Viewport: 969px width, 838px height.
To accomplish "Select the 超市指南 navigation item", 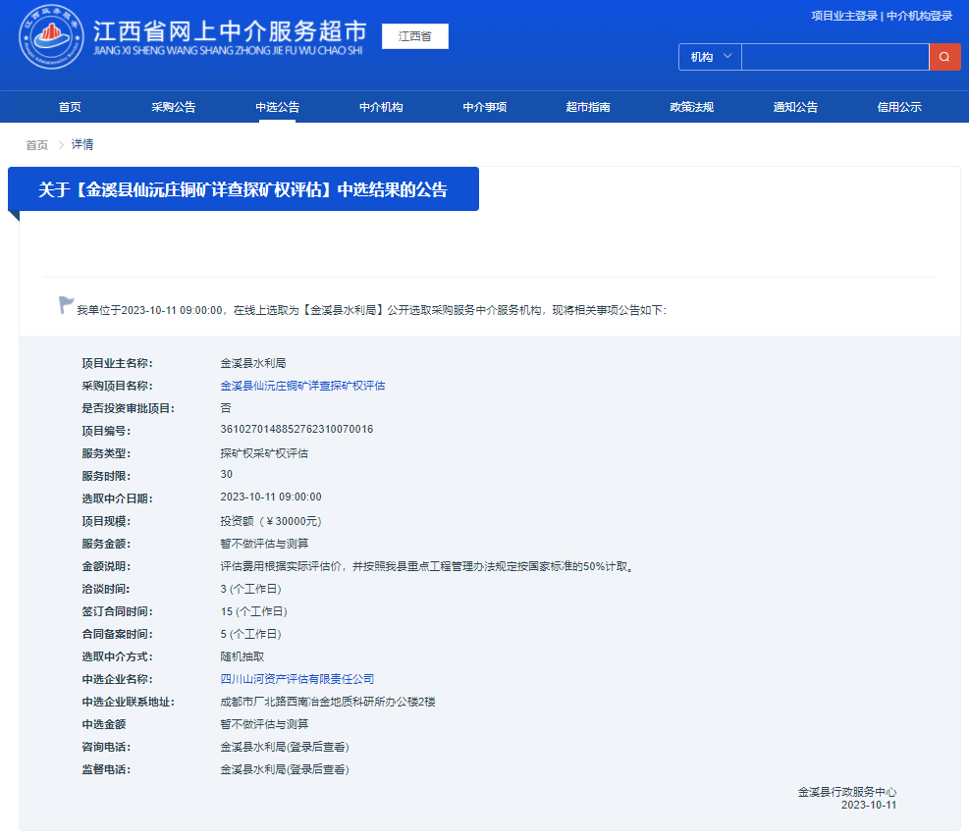I will 588,106.
